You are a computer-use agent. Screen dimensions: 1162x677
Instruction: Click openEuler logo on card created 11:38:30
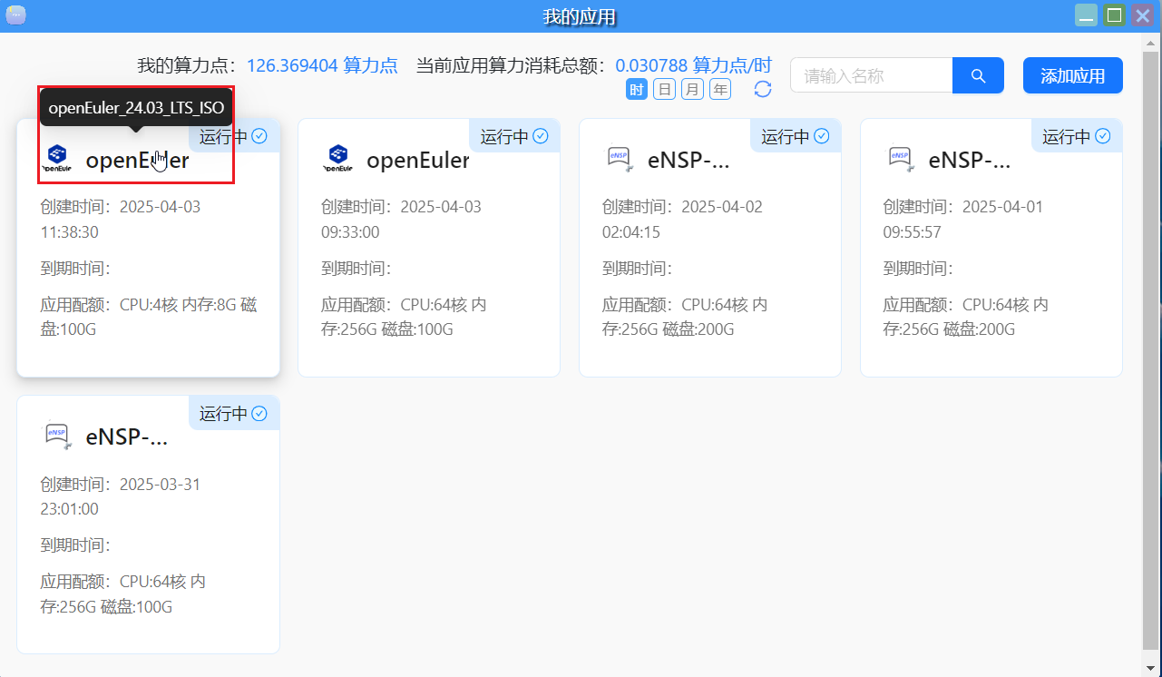(x=57, y=159)
